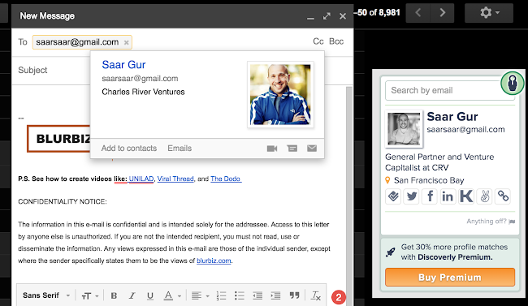Click the Twitter icon in Discoverly panel
This screenshot has height=306, width=528.
pos(411,196)
